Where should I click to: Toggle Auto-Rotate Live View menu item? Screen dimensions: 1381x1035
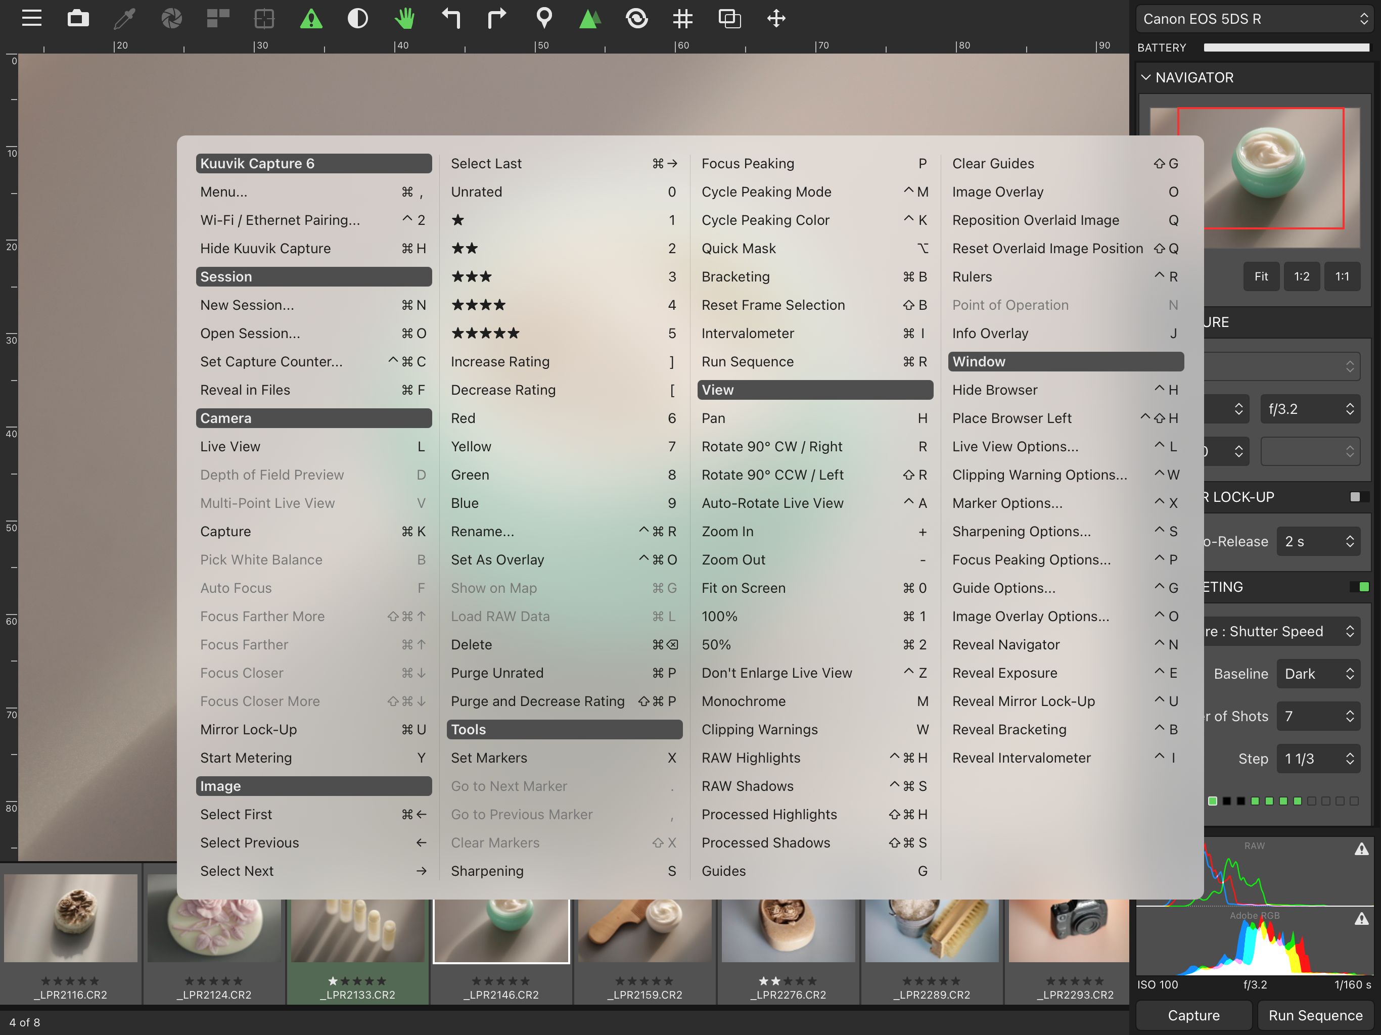click(815, 503)
